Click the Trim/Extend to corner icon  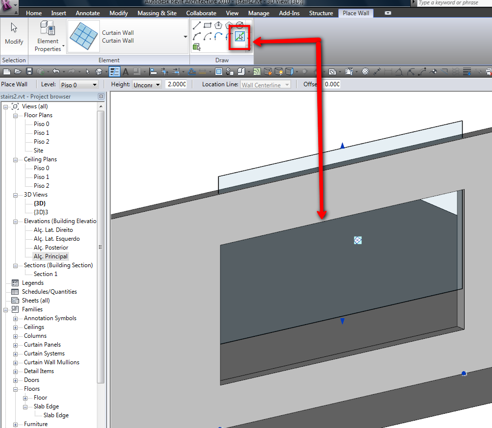tap(164, 72)
